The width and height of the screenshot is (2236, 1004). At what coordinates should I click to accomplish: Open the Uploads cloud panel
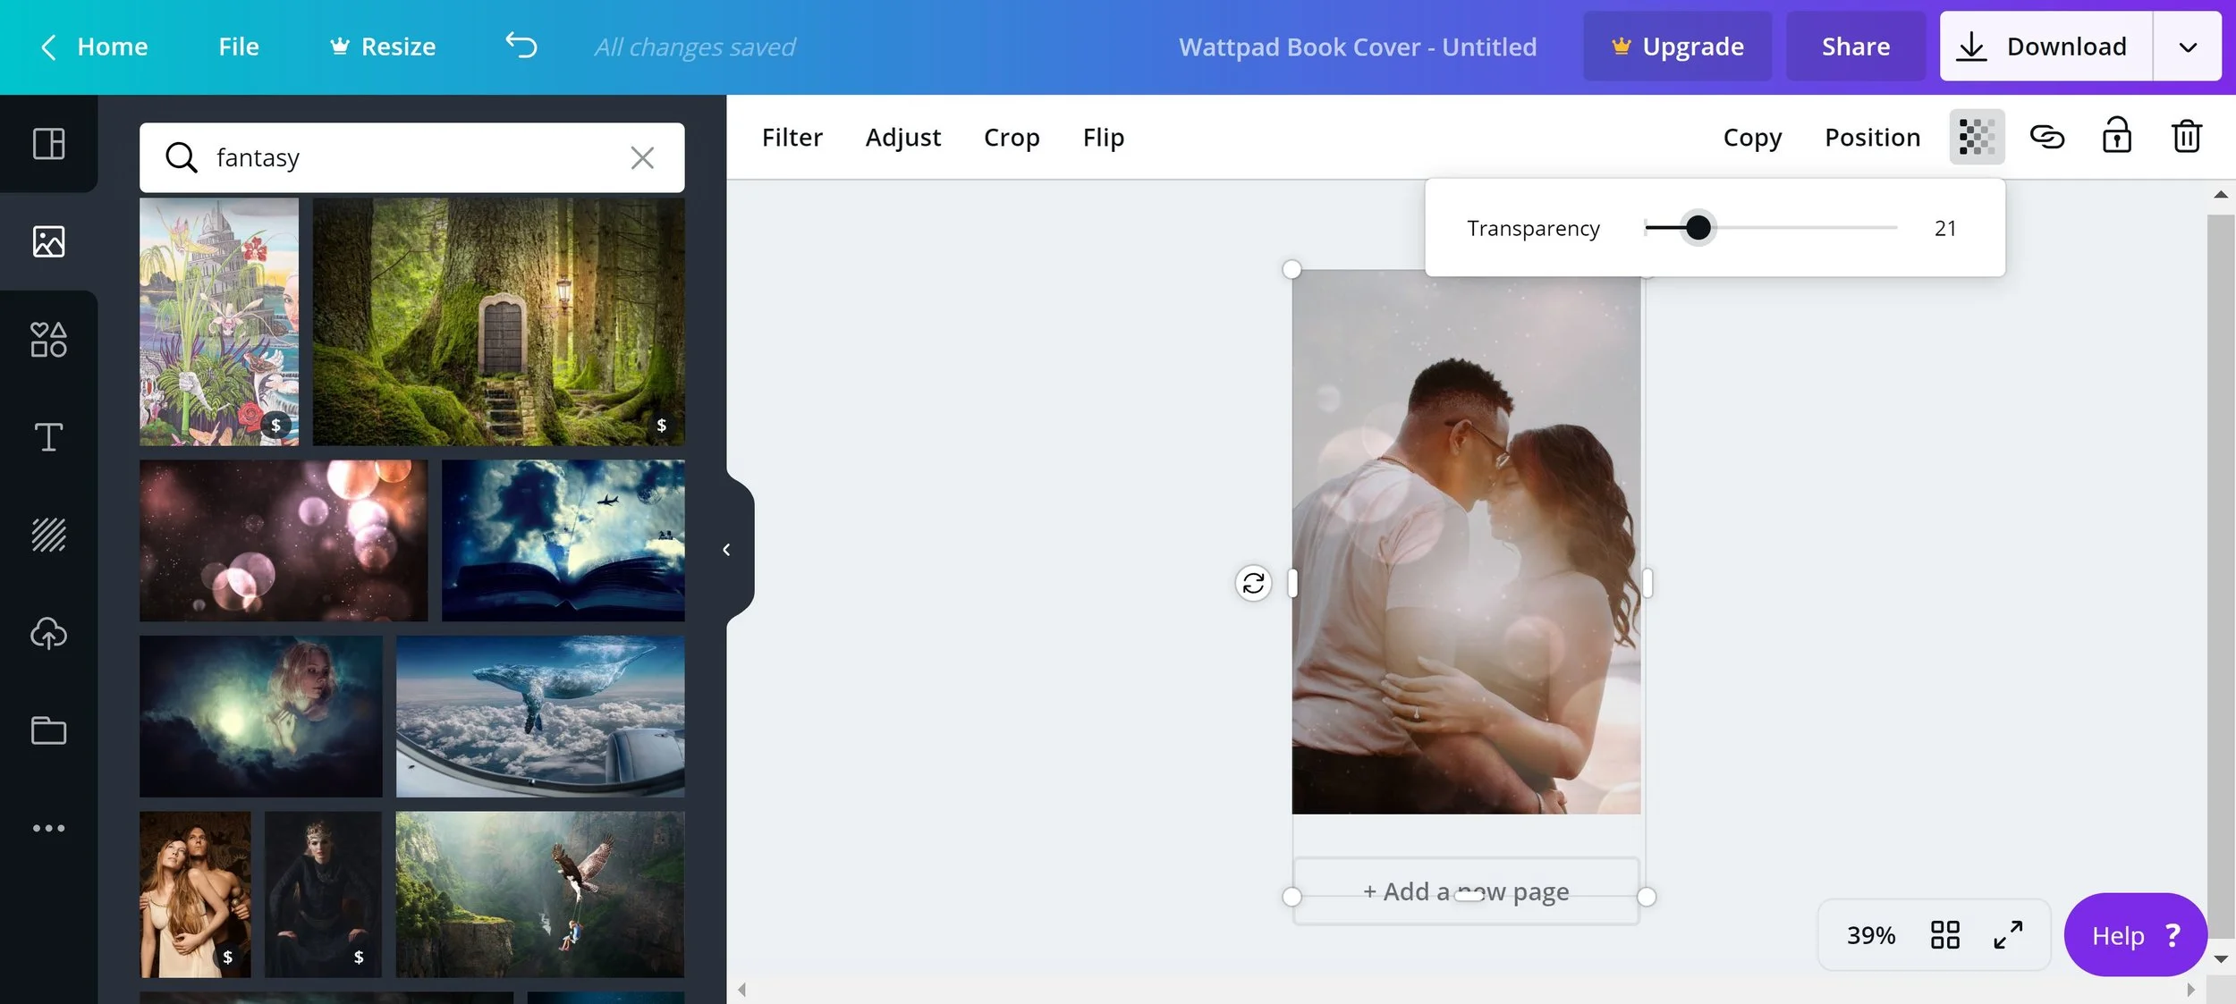click(x=48, y=633)
